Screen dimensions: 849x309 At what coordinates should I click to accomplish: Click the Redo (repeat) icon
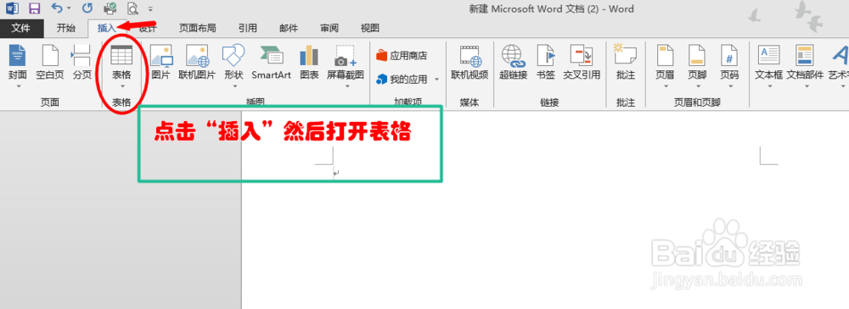click(87, 8)
